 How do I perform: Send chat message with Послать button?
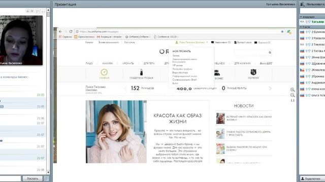pos(32,178)
